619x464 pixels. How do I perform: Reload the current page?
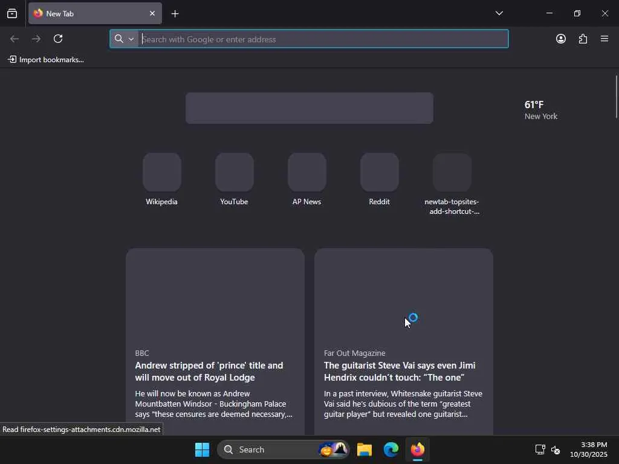58,39
